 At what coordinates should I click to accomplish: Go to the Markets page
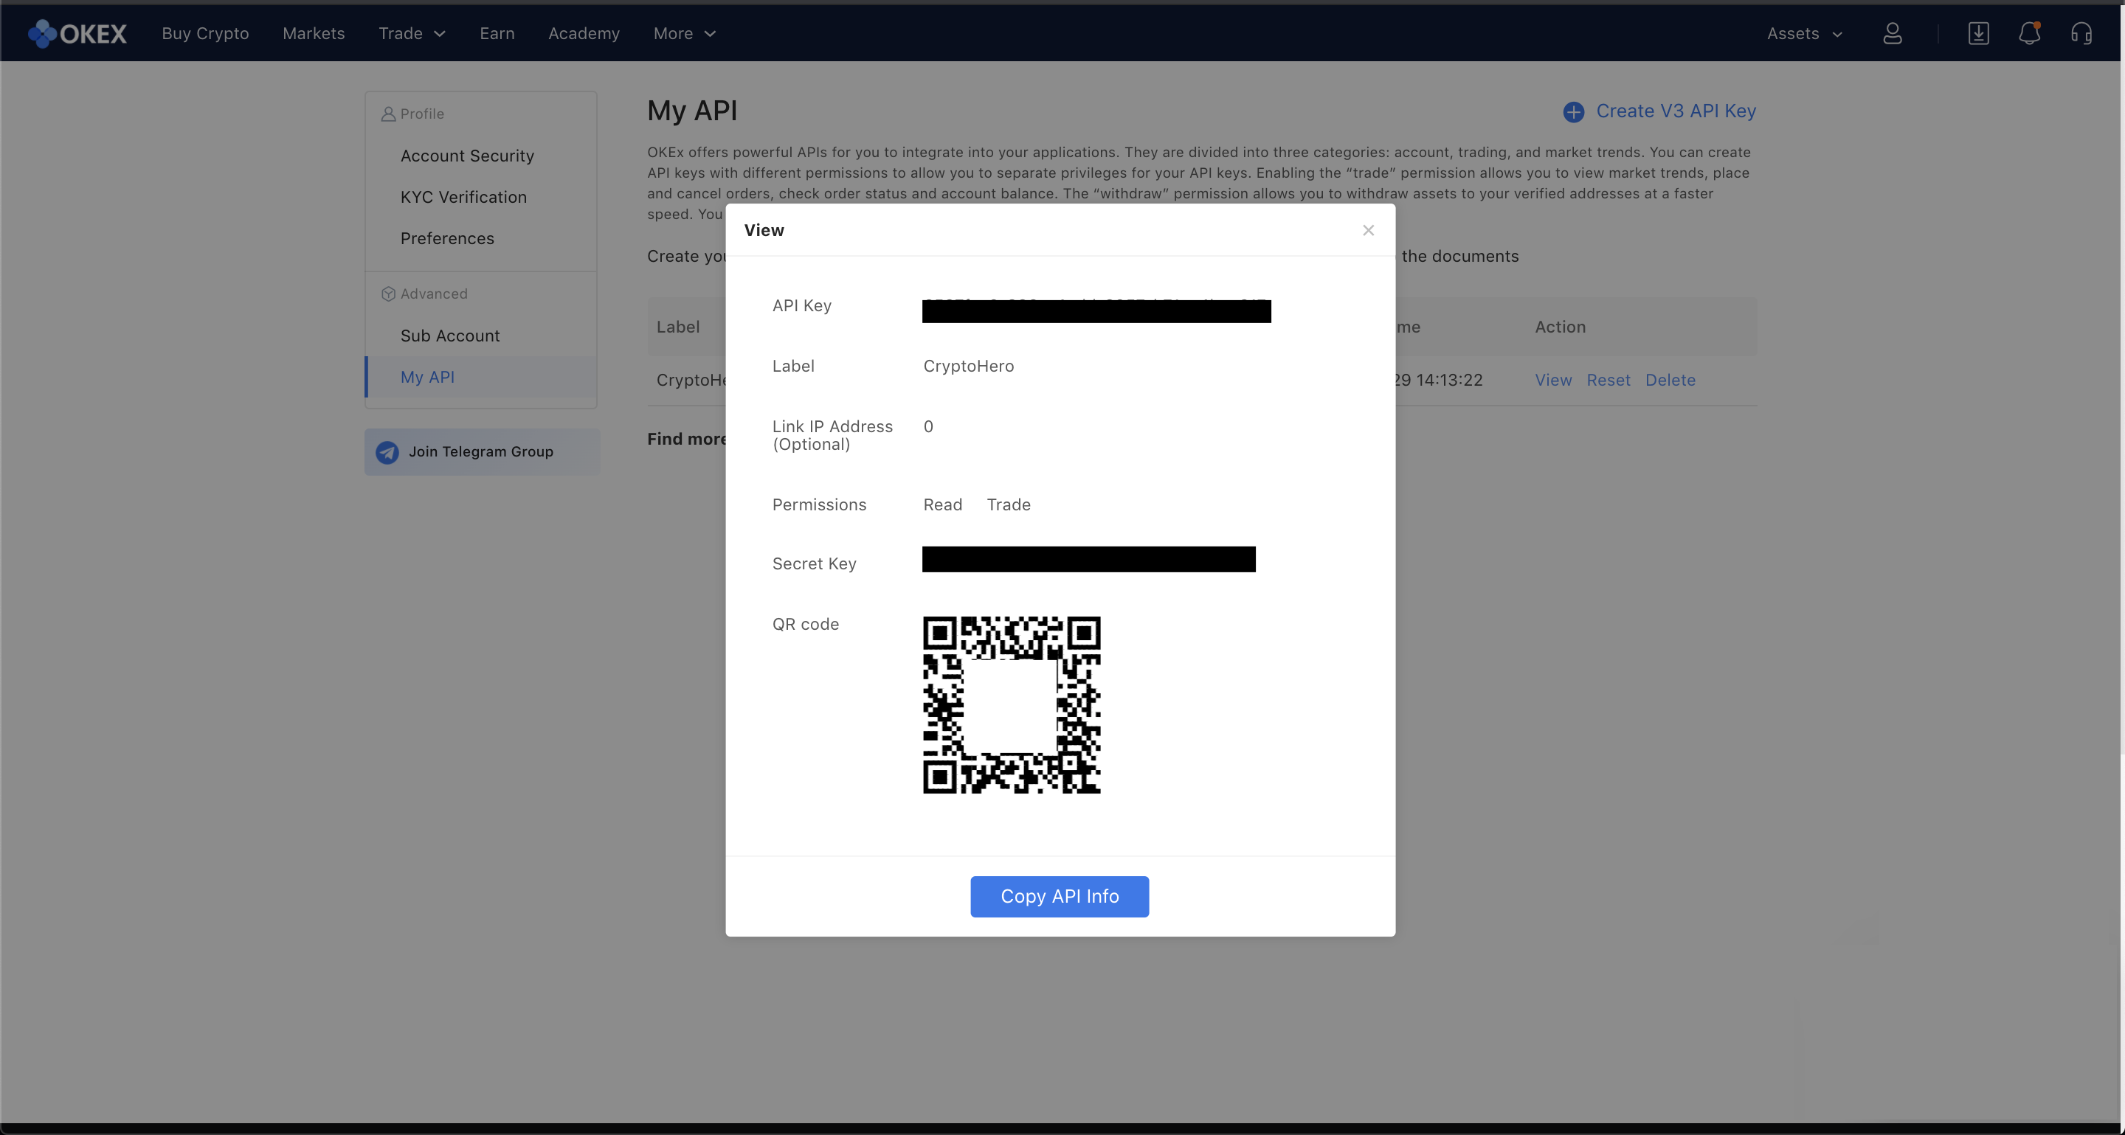pyautogui.click(x=314, y=33)
